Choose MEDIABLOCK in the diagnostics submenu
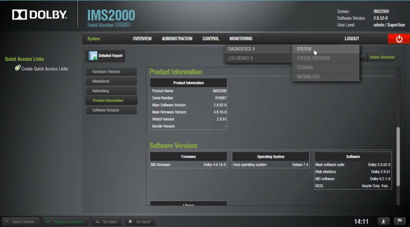This screenshot has width=410, height=227. tap(308, 77)
